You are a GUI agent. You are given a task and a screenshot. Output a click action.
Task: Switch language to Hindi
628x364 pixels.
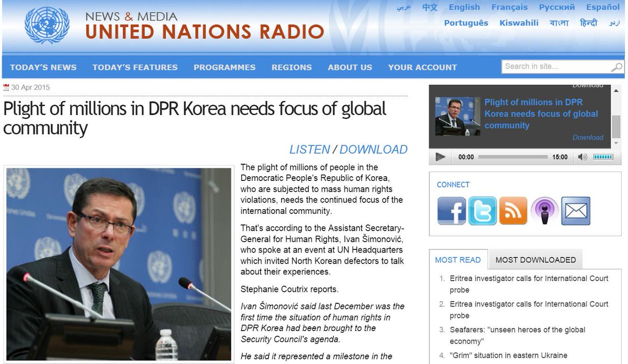pos(589,23)
